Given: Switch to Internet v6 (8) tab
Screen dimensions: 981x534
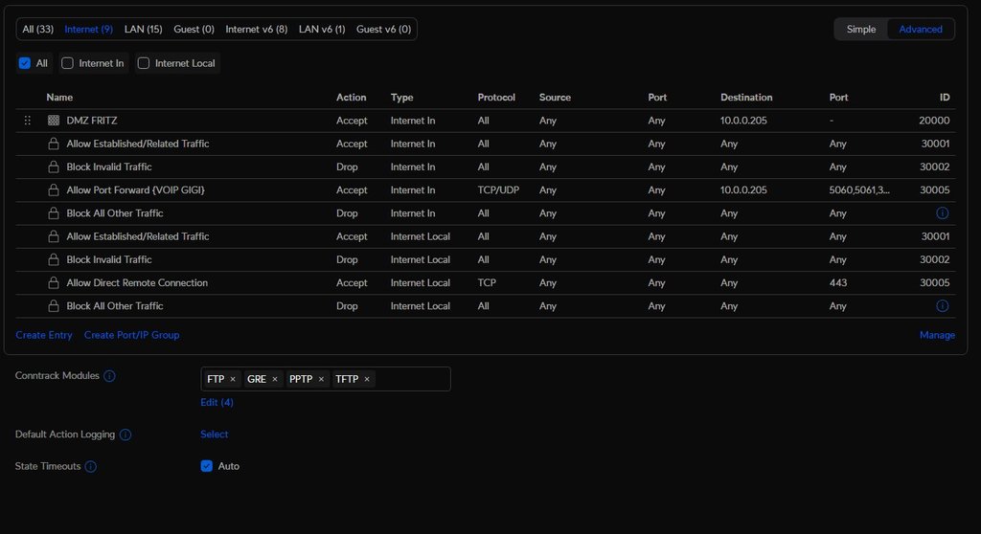Looking at the screenshot, I should [x=257, y=29].
